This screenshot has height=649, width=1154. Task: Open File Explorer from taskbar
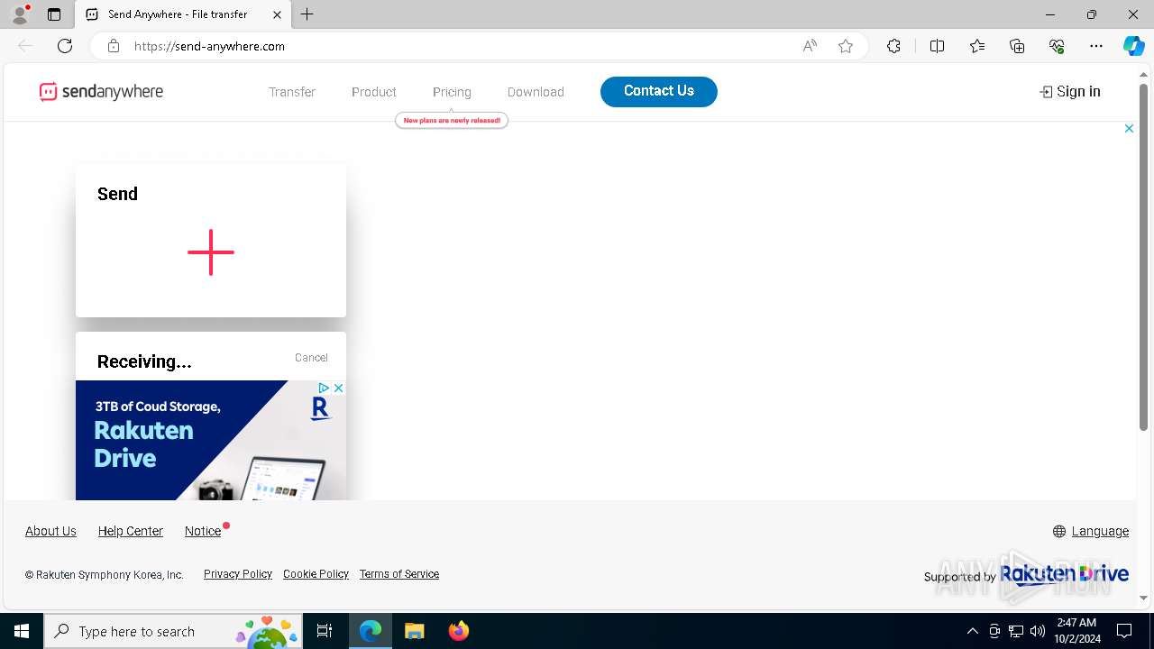(x=415, y=631)
